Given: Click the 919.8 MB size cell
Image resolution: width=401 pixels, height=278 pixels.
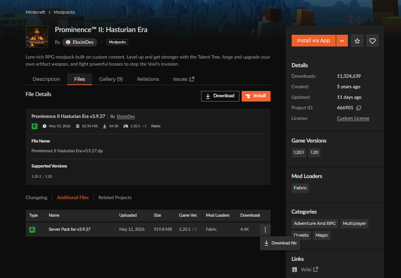Looking at the screenshot, I should click(x=163, y=230).
